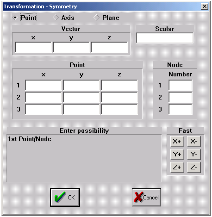This screenshot has height=217, width=212.
Task: Click the red X Cancel button
Action: [146, 197]
